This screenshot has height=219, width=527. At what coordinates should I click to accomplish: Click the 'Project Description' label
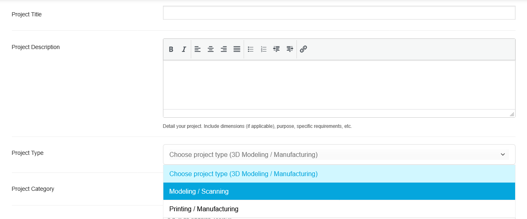(x=36, y=47)
